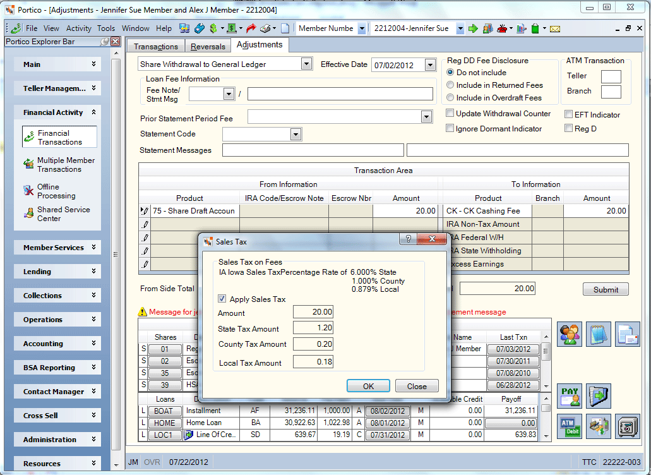Close the Portico Explorer Bar
651x475 pixels.
click(116, 42)
